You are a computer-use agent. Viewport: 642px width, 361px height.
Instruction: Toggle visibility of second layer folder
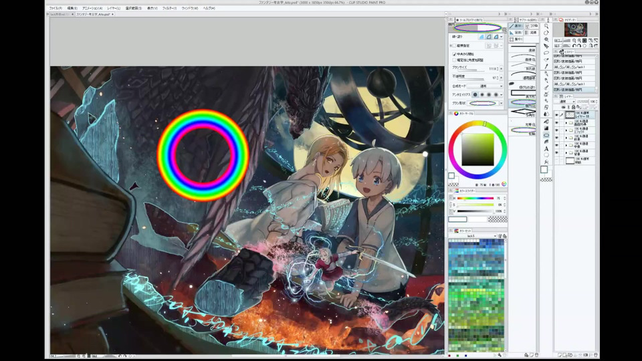(x=557, y=123)
